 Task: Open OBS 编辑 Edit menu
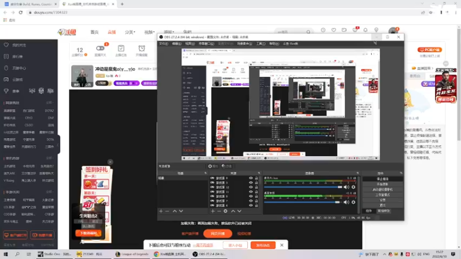pos(176,44)
